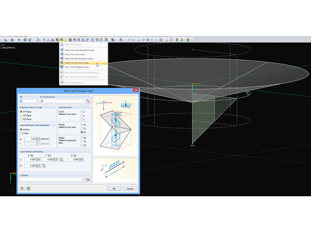Click the C Y coordinate spinner arrows
The width and height of the screenshot is (311, 233).
coord(54,159)
